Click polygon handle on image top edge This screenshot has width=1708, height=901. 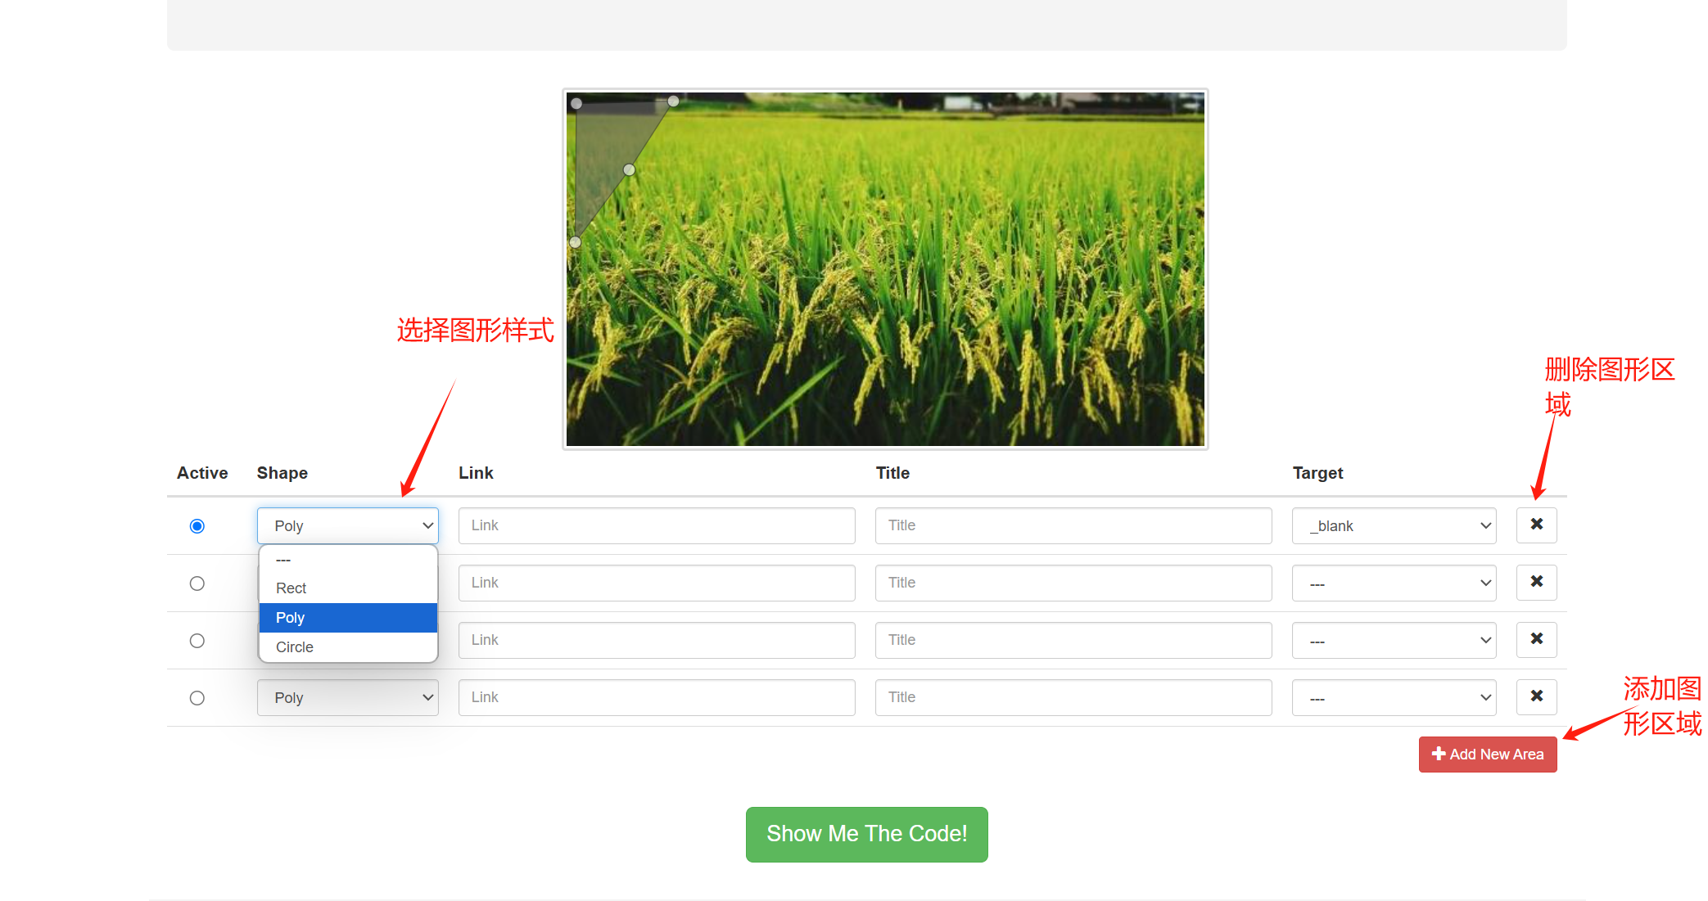pos(673,101)
